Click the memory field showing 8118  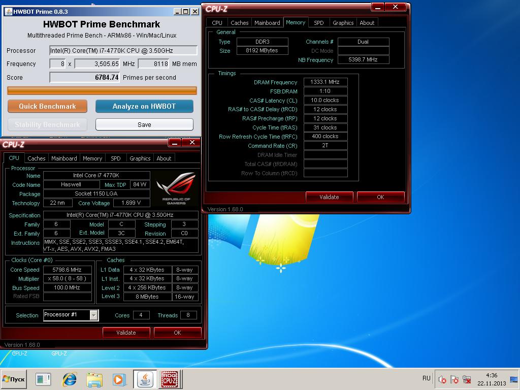(153, 63)
